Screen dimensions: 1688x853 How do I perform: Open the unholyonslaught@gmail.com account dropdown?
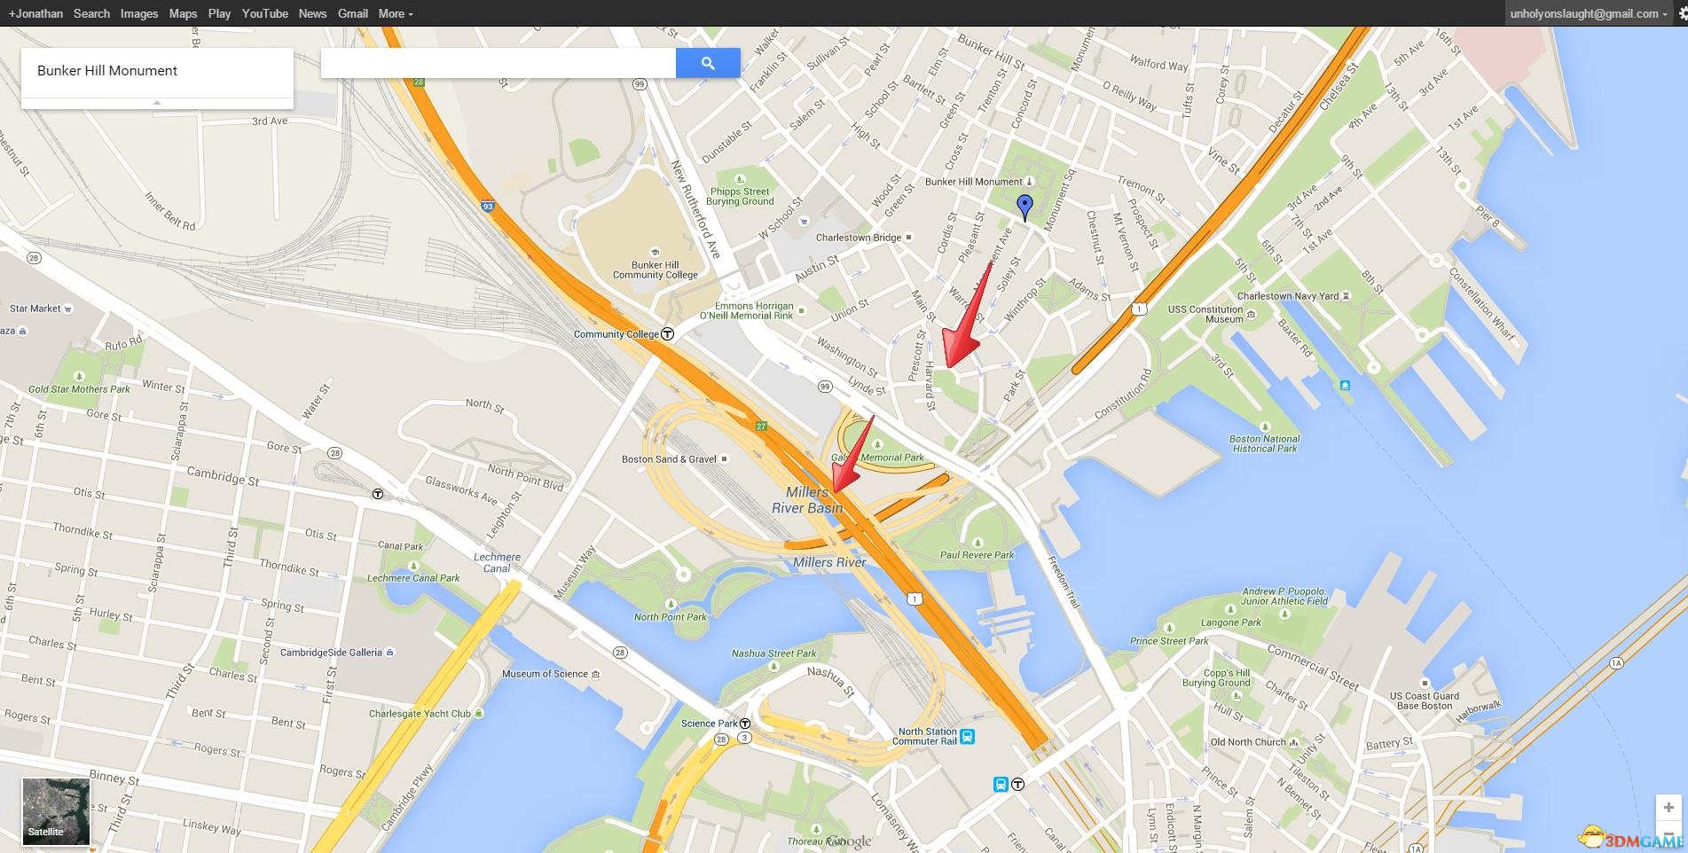coord(1588,13)
